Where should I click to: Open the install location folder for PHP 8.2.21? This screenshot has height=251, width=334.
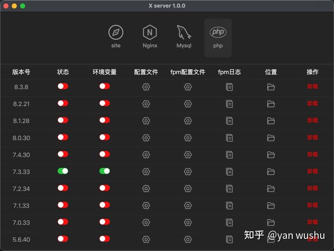tap(271, 103)
